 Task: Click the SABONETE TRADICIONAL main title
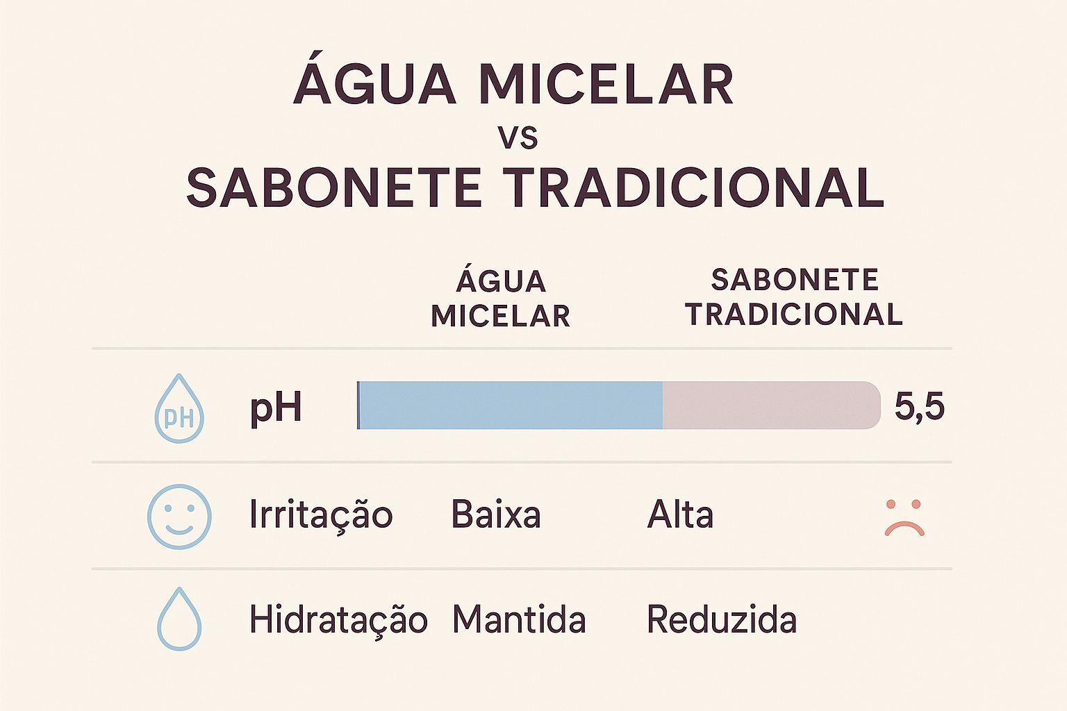pyautogui.click(x=535, y=188)
